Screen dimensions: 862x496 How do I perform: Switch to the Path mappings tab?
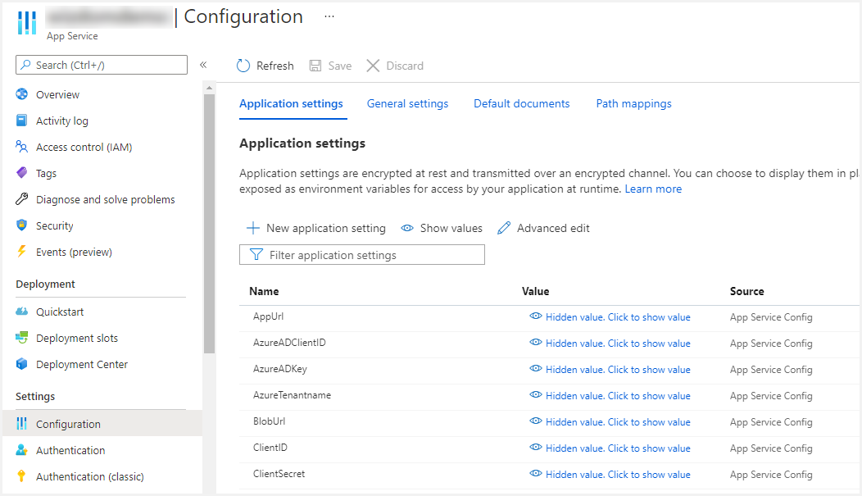tap(633, 104)
